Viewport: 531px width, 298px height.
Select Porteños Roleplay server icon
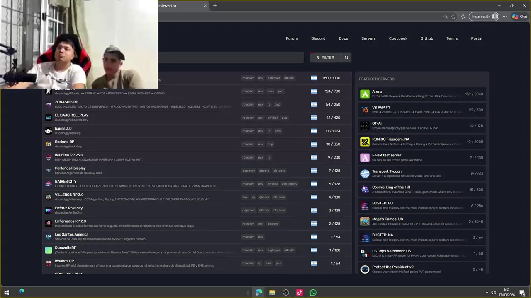(49, 171)
